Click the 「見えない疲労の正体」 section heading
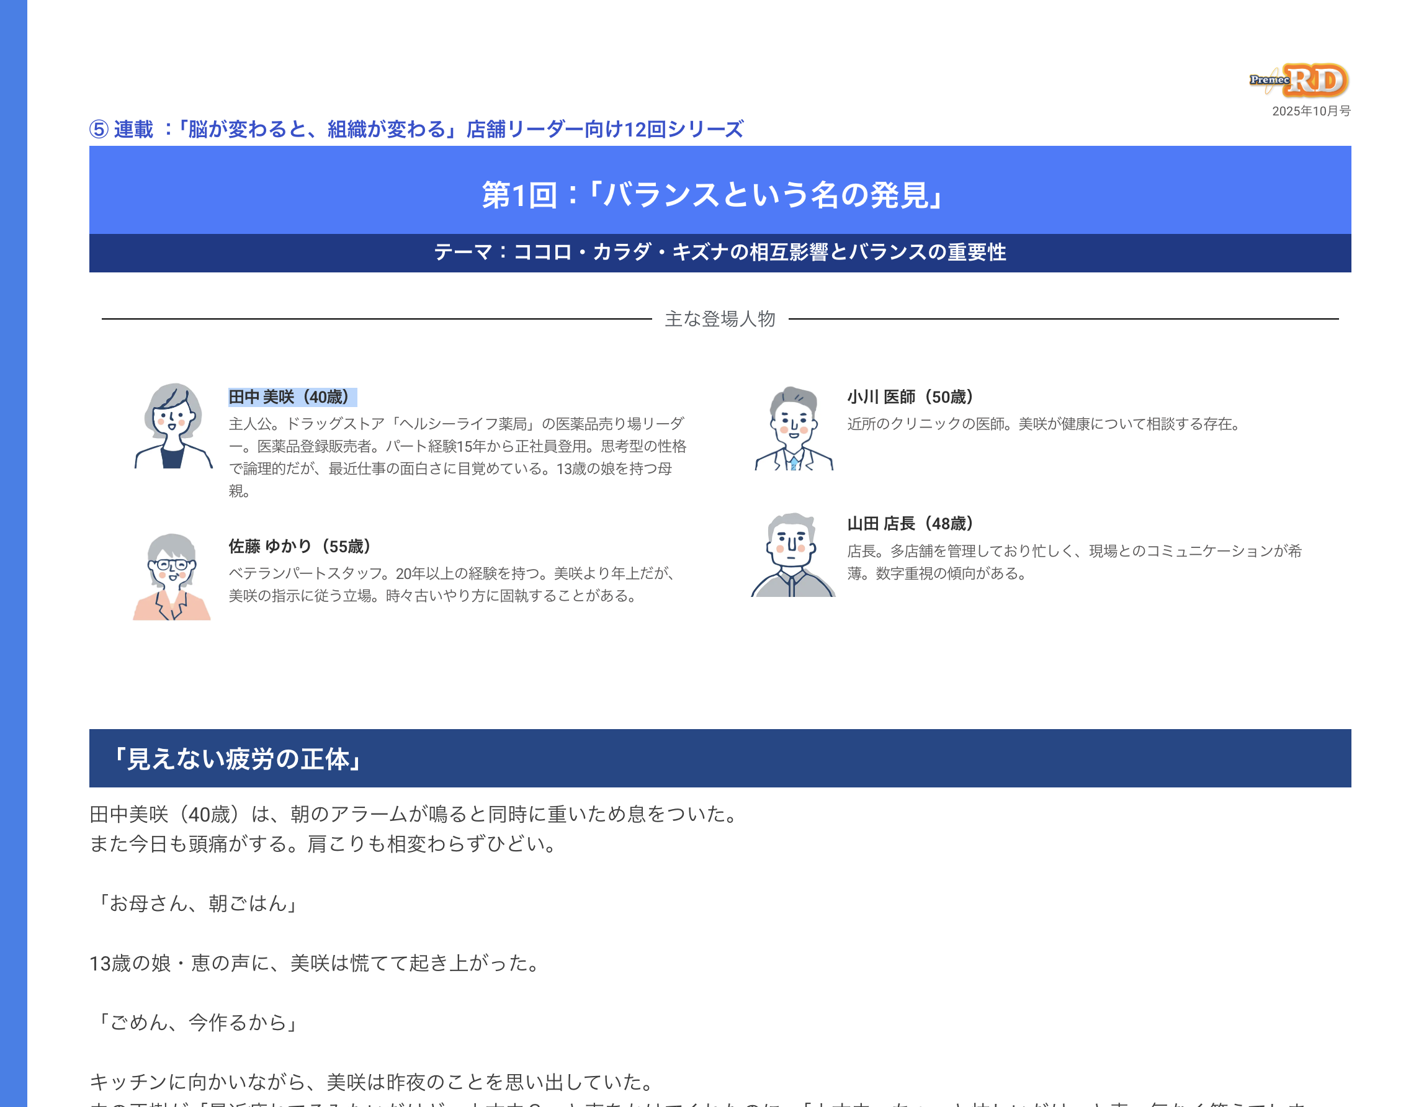The image size is (1411, 1107). pos(237,758)
